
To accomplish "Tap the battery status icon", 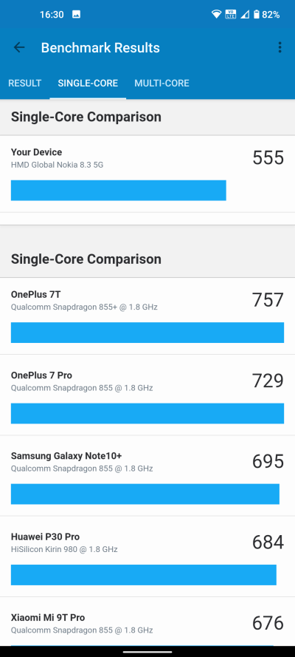I will click(256, 15).
